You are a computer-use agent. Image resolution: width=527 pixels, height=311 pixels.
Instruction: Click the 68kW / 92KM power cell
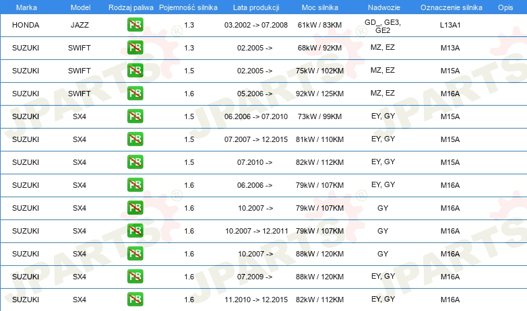point(319,48)
